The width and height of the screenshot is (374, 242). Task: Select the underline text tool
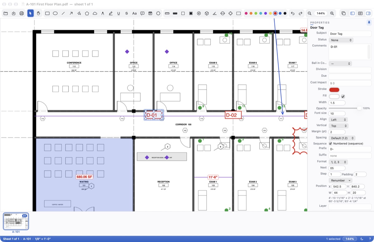(x=119, y=13)
